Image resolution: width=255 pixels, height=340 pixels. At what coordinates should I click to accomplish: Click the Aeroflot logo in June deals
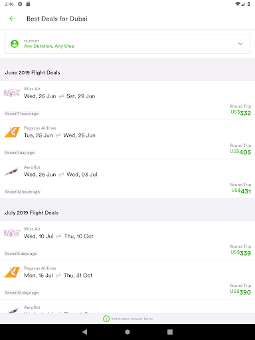point(12,172)
